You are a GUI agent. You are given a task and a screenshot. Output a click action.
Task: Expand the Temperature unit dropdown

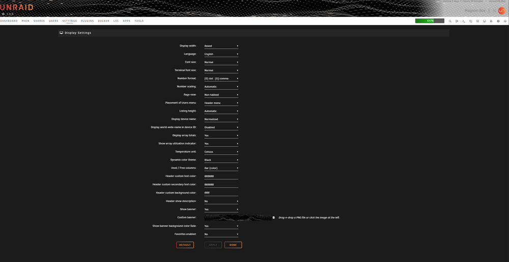point(221,152)
